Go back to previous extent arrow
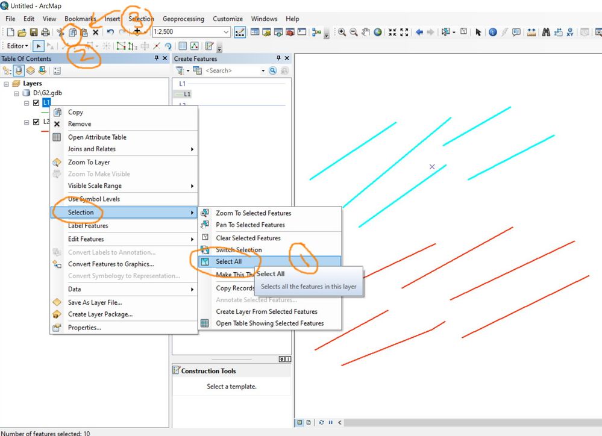Viewport: 602px width, 436px height. click(x=419, y=33)
